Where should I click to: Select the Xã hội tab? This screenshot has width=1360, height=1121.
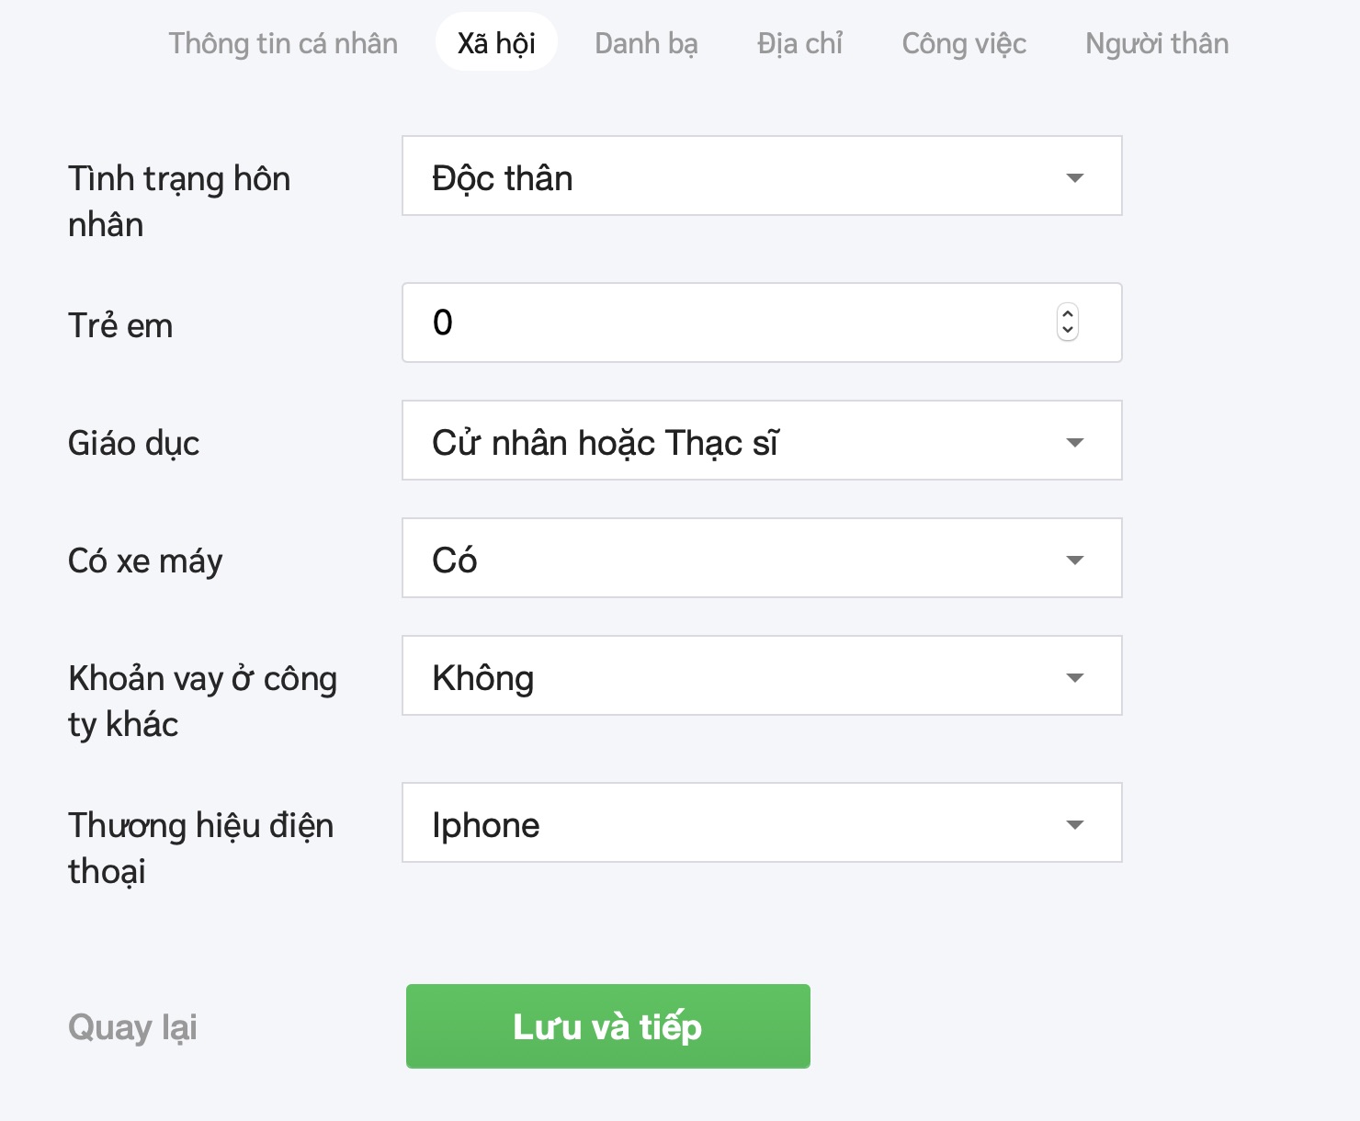[x=496, y=43]
